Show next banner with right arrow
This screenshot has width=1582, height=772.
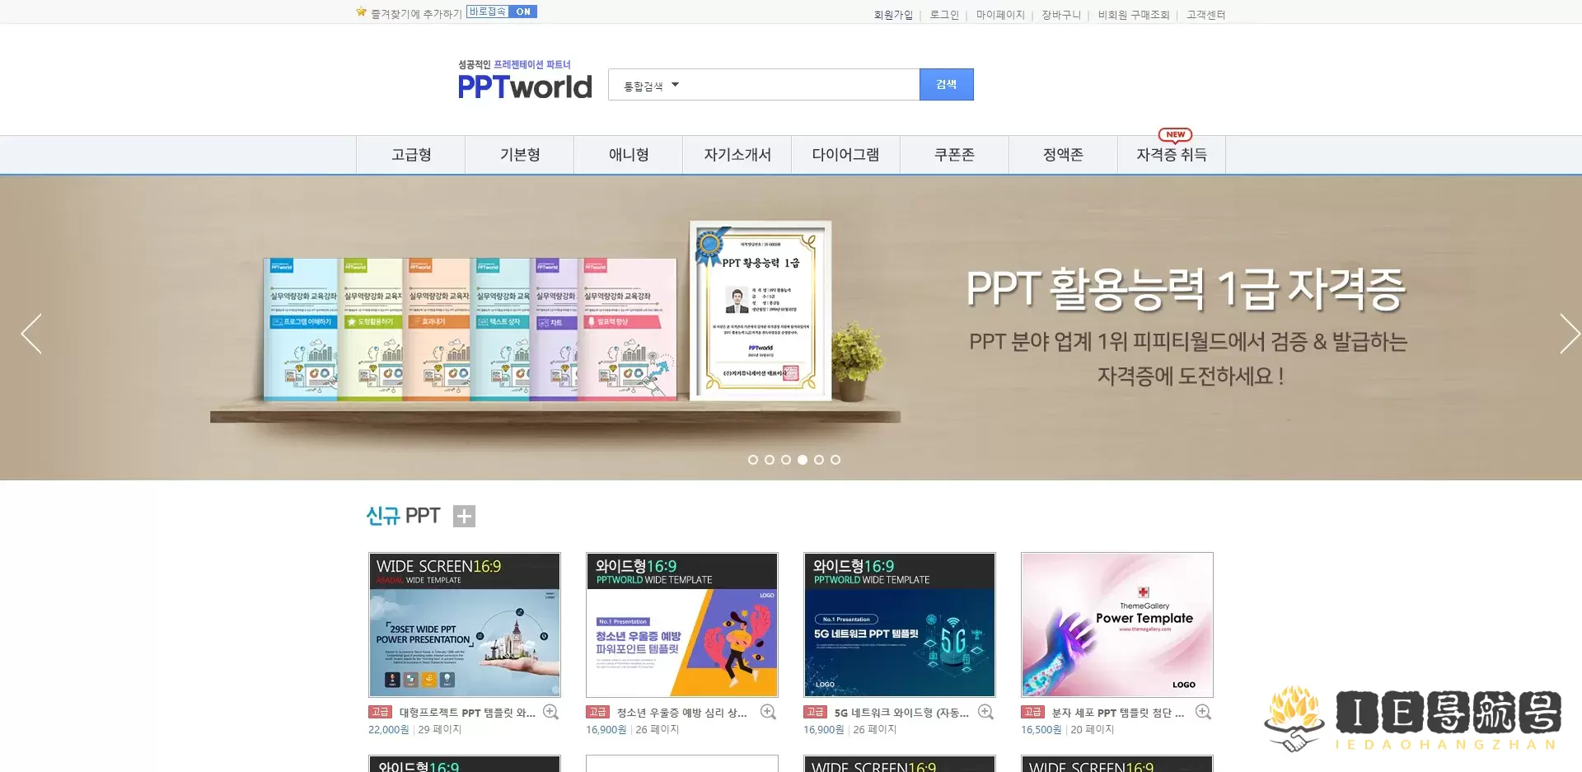(x=1570, y=334)
